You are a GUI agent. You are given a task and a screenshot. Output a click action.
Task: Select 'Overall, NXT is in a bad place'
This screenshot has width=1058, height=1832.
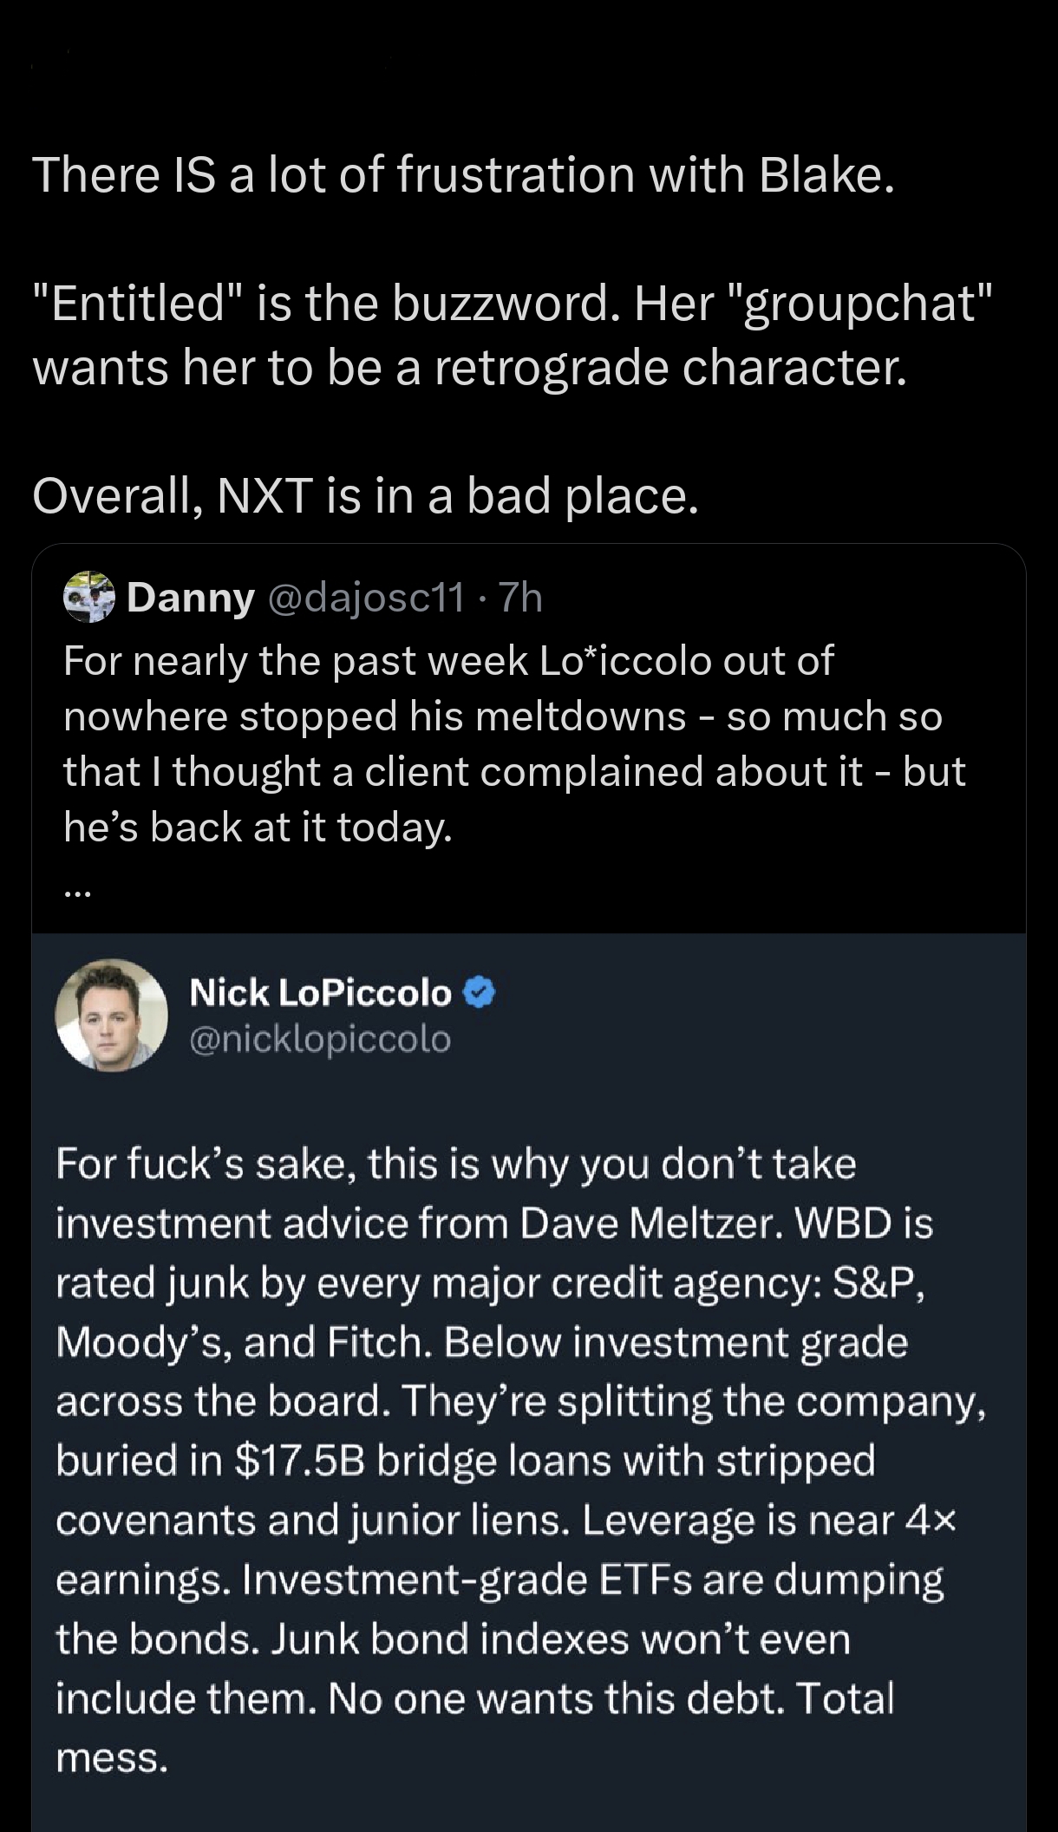point(365,495)
